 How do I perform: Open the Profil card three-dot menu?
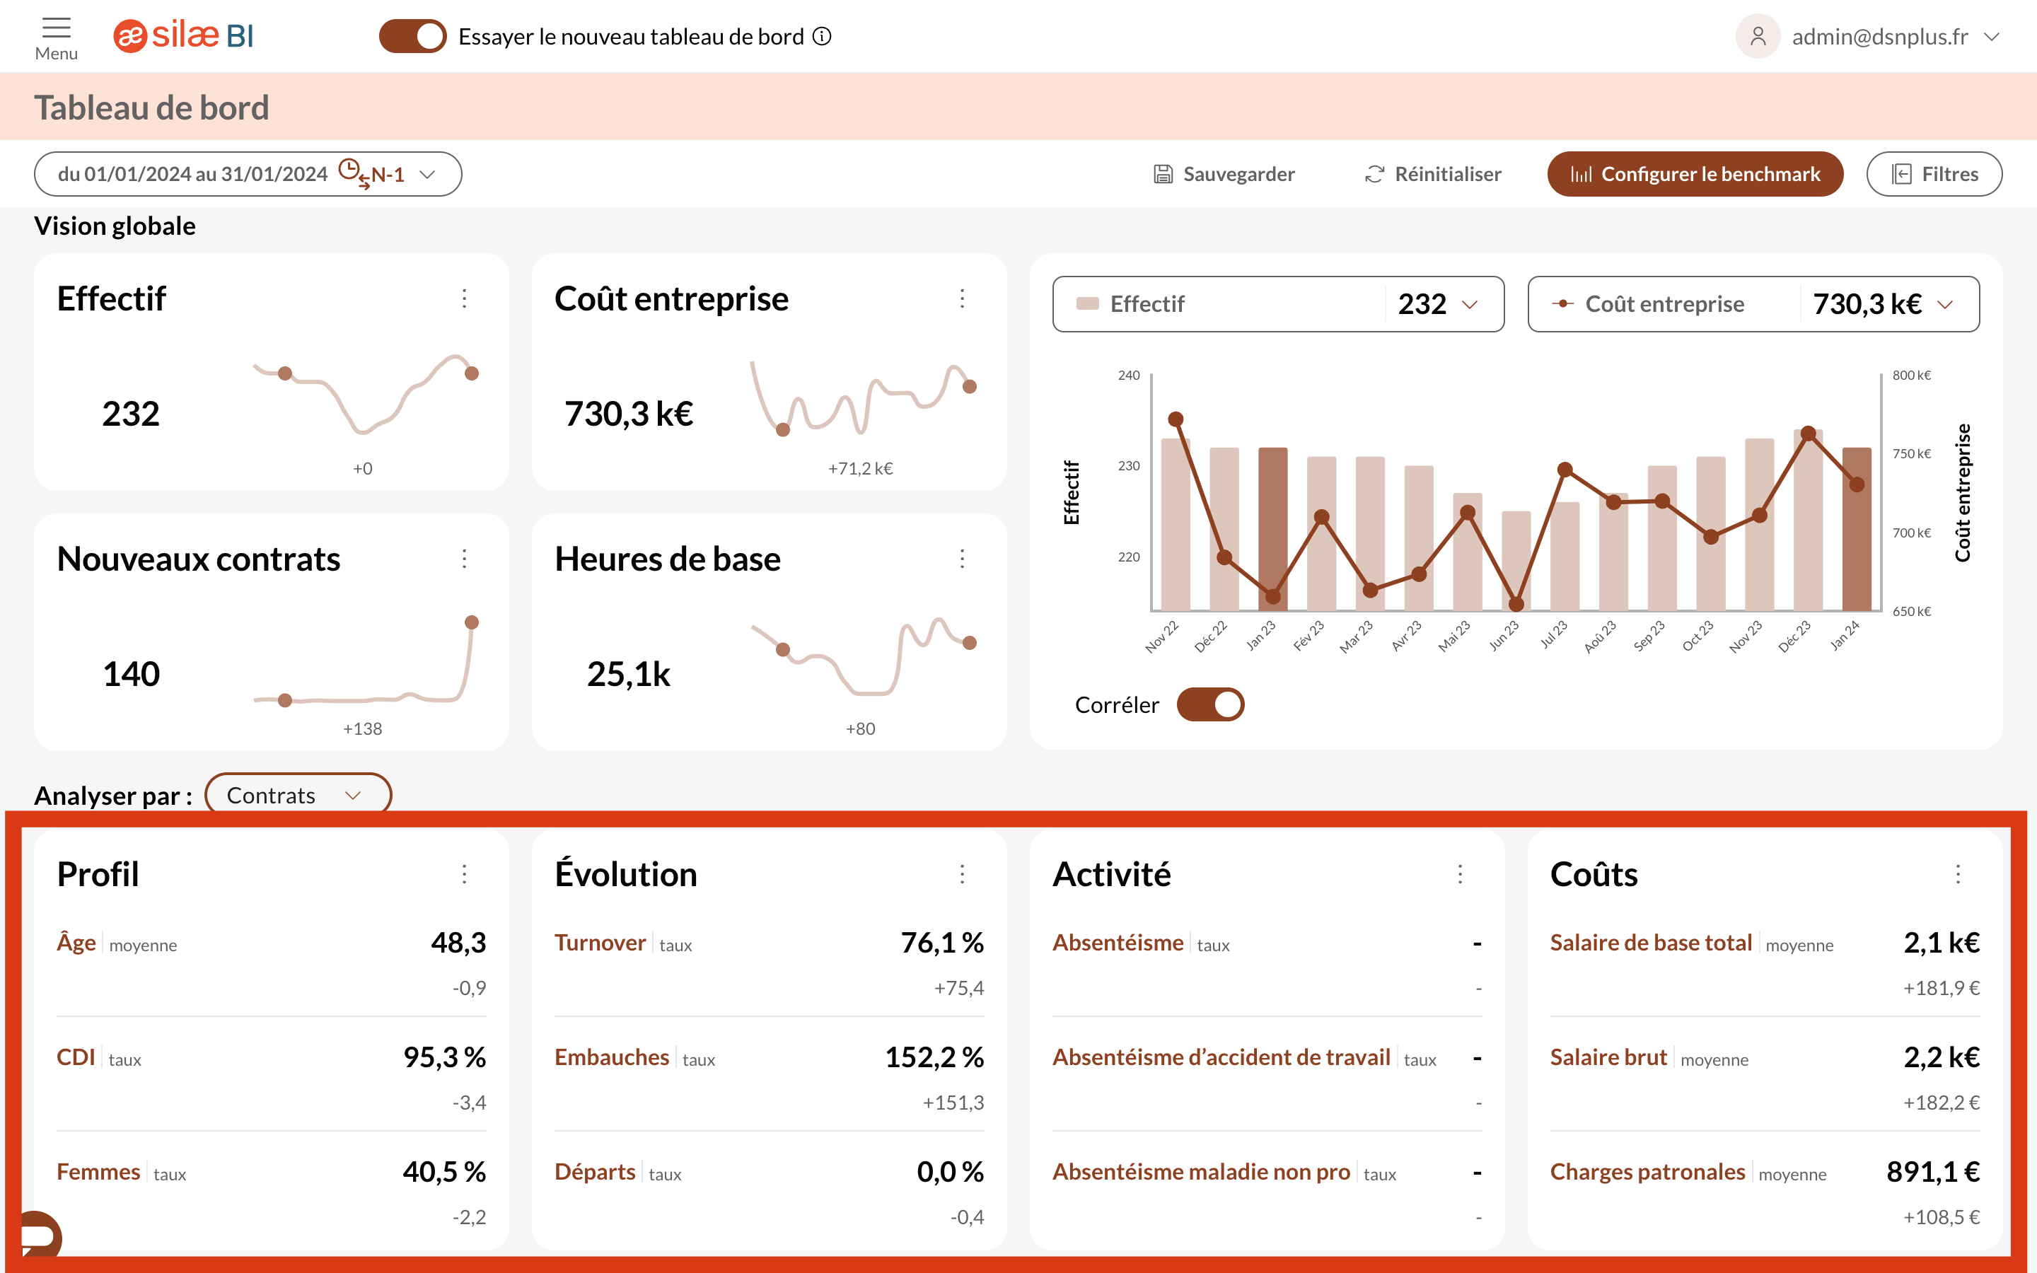tap(465, 874)
